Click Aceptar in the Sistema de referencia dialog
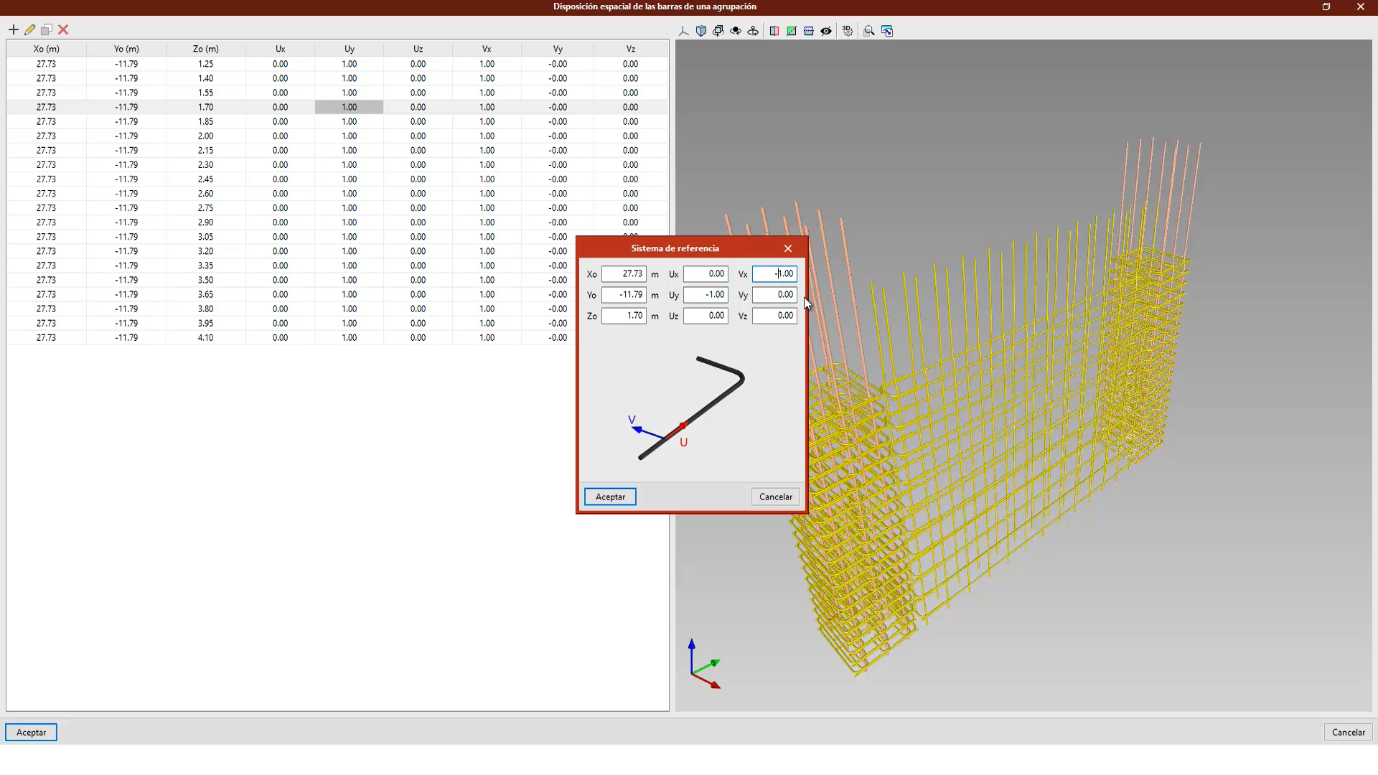The height and width of the screenshot is (775, 1378). [x=609, y=497]
